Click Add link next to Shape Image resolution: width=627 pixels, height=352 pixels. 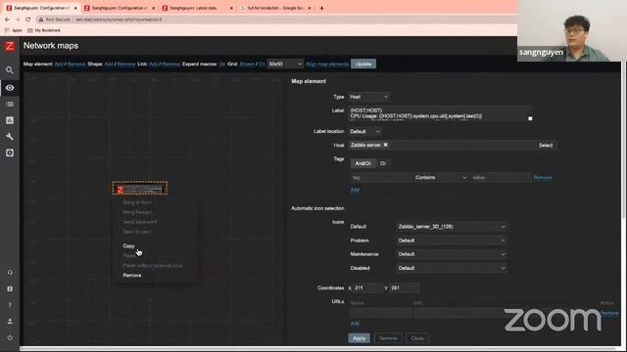(109, 64)
